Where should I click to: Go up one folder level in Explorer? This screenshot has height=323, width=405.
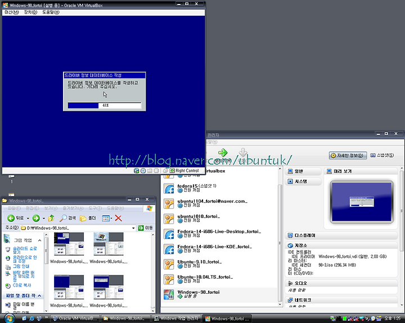(51, 219)
